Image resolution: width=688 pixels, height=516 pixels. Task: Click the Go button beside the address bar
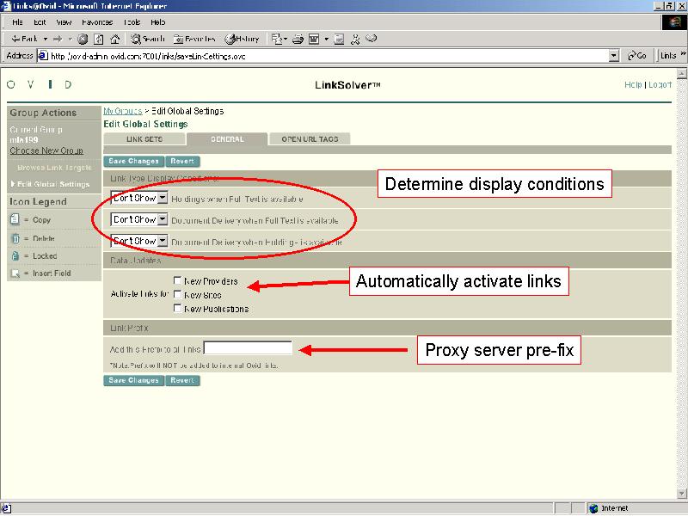(637, 56)
